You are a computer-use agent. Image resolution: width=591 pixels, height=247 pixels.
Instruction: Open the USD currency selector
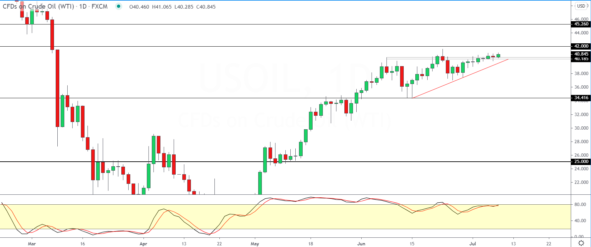pos(581,6)
